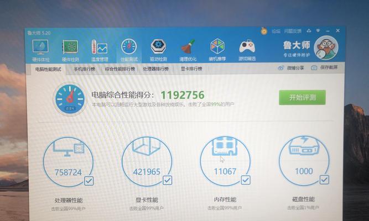Viewport: 369px width, 221px height.
Task: Click the processor performance circle icon
Action: (68, 162)
